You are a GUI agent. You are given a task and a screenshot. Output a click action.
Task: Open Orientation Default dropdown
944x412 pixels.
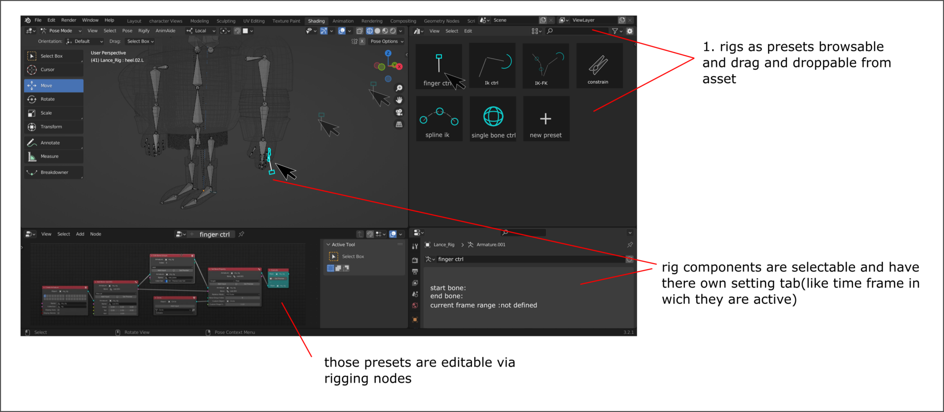tap(84, 41)
